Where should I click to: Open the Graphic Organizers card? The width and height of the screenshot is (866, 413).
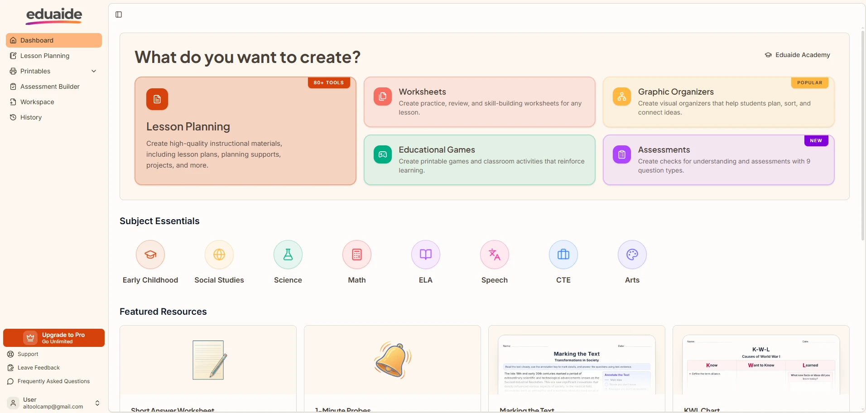coord(719,102)
